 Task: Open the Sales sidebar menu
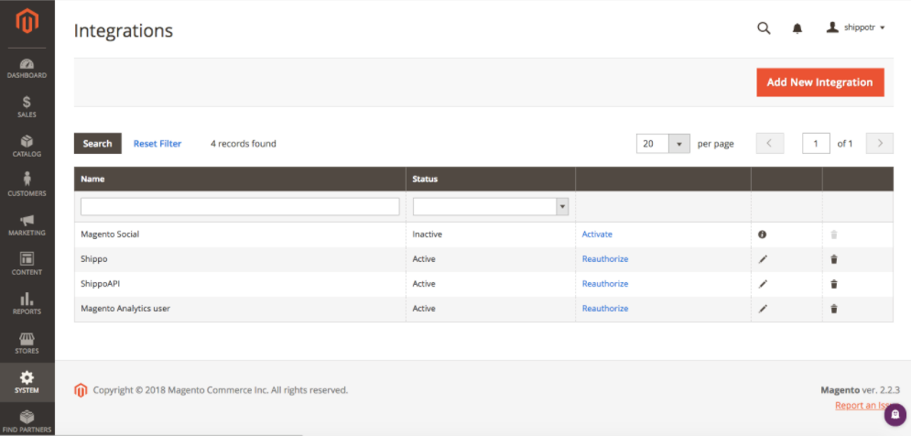[x=27, y=107]
